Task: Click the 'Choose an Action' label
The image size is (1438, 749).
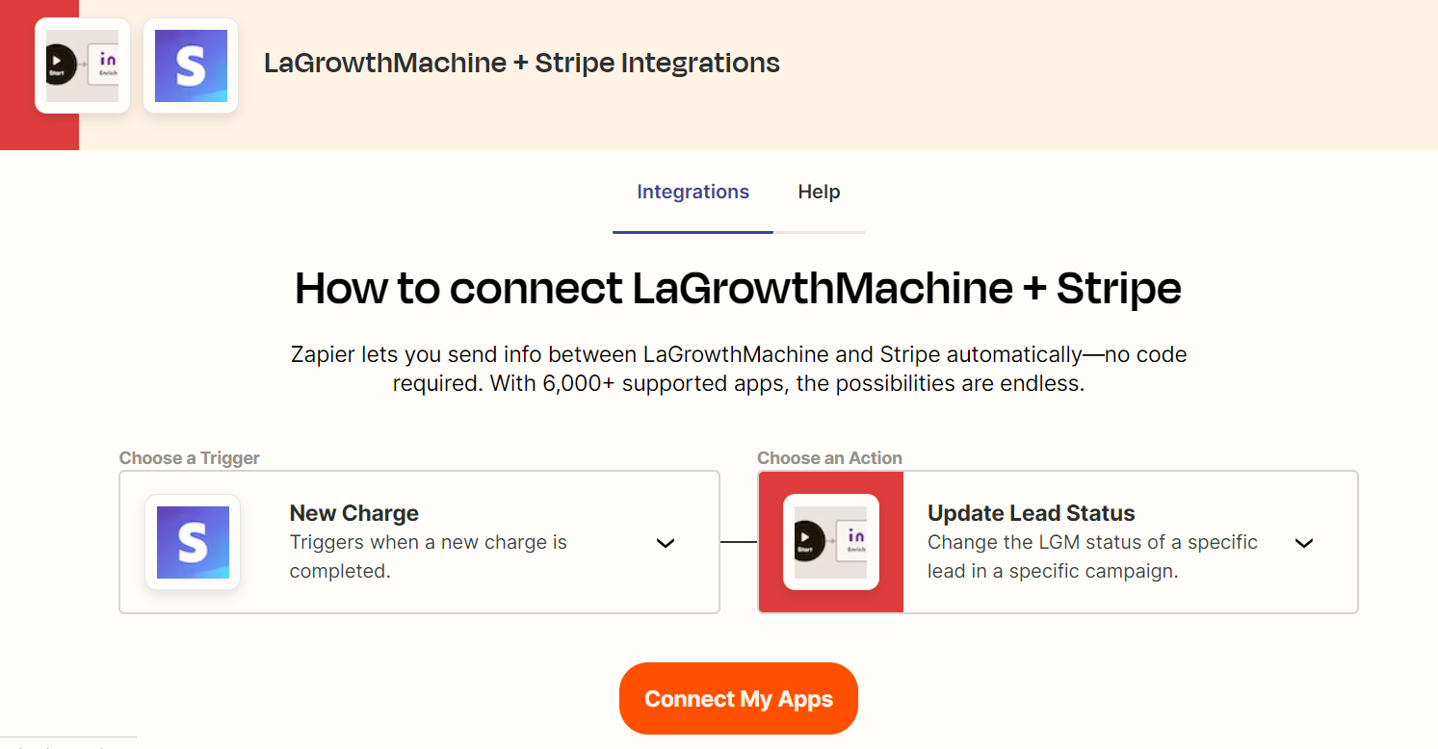Action: [829, 458]
